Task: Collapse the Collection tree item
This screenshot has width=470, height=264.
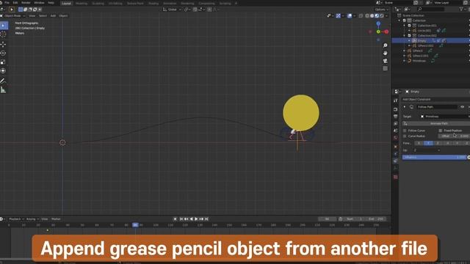Action: tap(399, 21)
